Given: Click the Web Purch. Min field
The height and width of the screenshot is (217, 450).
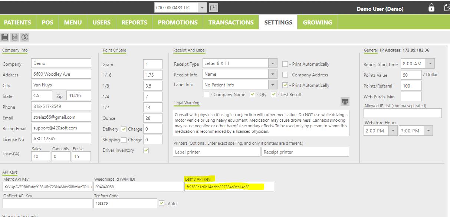Looking at the screenshot, I should [411, 96].
